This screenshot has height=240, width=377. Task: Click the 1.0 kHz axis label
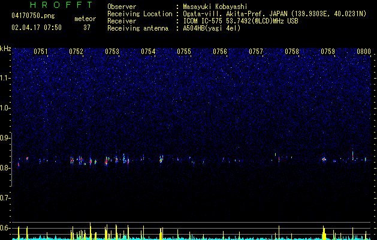[5, 108]
